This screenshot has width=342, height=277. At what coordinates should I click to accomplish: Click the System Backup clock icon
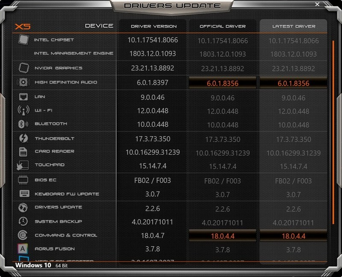coord(23,221)
